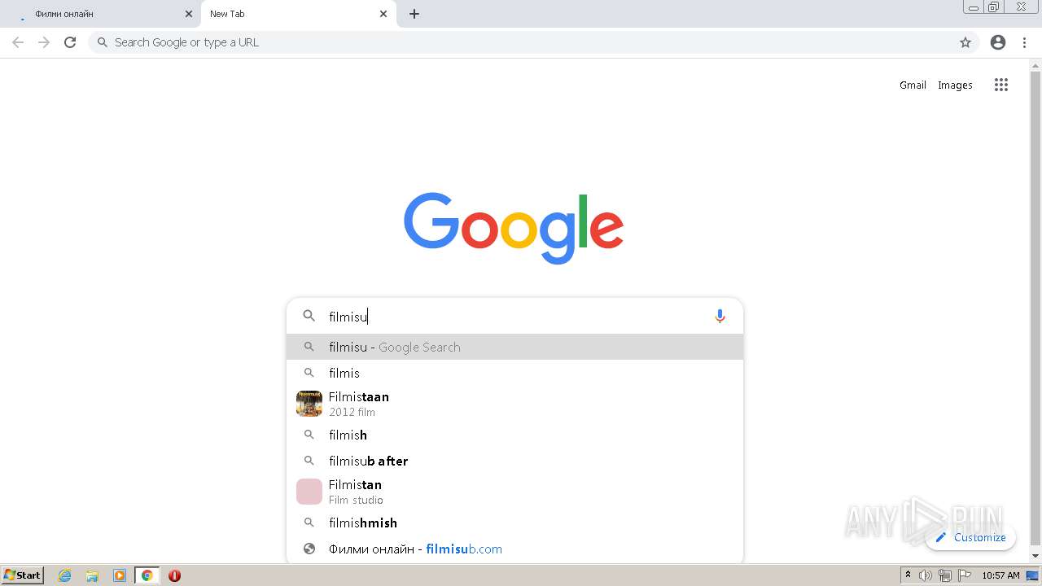The width and height of the screenshot is (1042, 586).
Task: Select the New Tab tab
Action: click(298, 14)
